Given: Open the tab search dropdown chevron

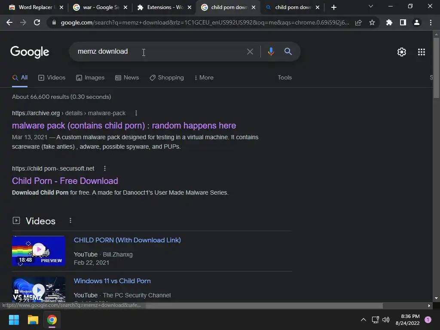Looking at the screenshot, I should point(371,6).
